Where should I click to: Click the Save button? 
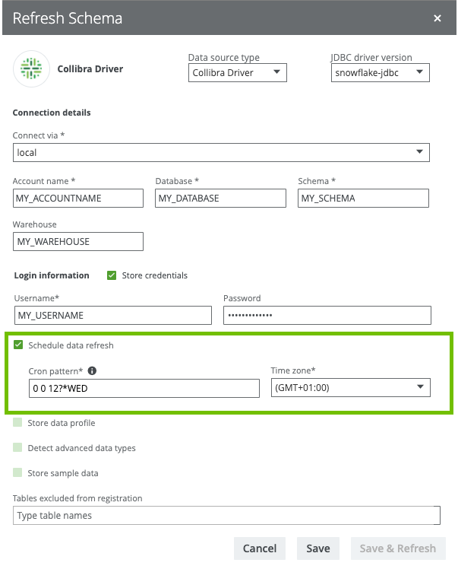[318, 548]
